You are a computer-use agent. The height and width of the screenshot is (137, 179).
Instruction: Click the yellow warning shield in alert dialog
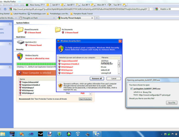click(60, 85)
